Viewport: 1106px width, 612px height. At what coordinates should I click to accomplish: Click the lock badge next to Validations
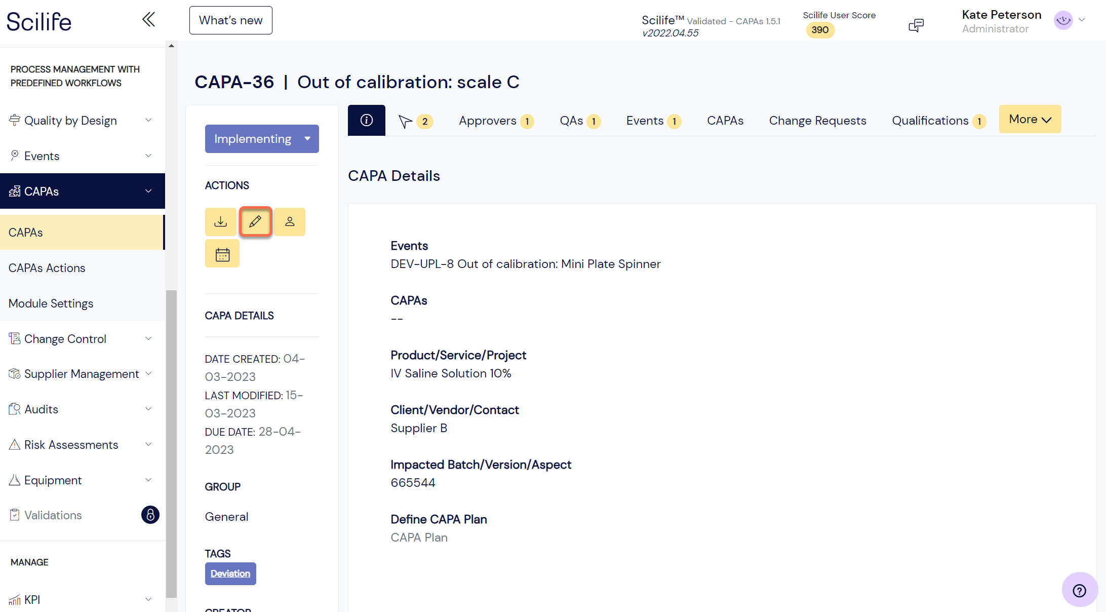click(x=150, y=515)
